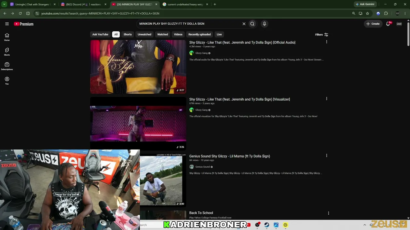Open Home in the YouTube sidebar
This screenshot has width=410, height=230.
click(7, 37)
